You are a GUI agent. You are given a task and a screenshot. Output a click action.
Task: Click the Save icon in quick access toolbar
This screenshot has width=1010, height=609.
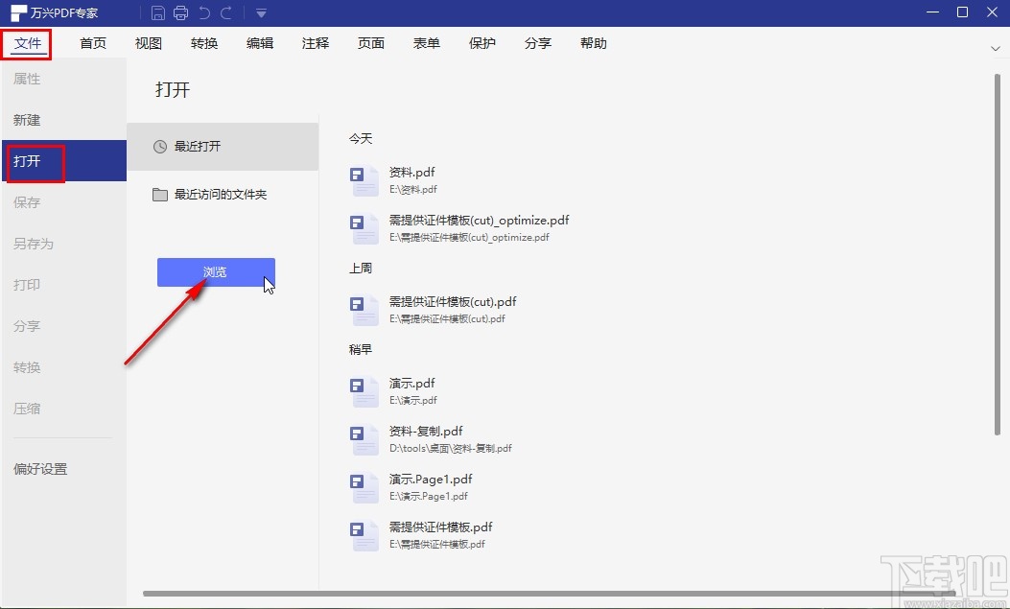coord(157,12)
